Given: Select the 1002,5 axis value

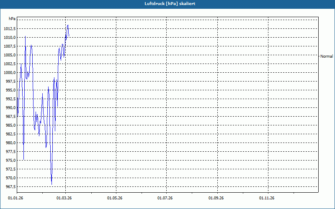Looking at the screenshot, I should 10,64.
